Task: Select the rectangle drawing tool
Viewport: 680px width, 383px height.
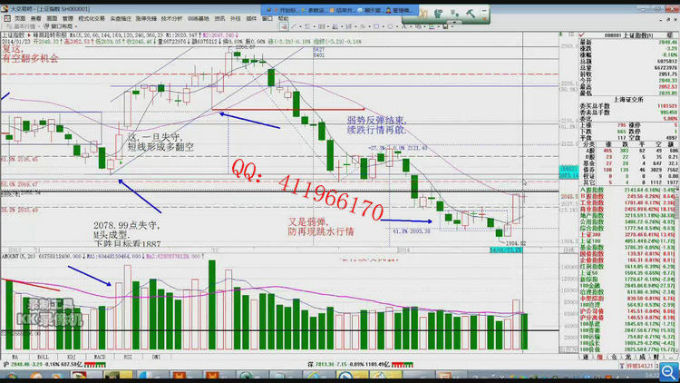Action: (376, 26)
